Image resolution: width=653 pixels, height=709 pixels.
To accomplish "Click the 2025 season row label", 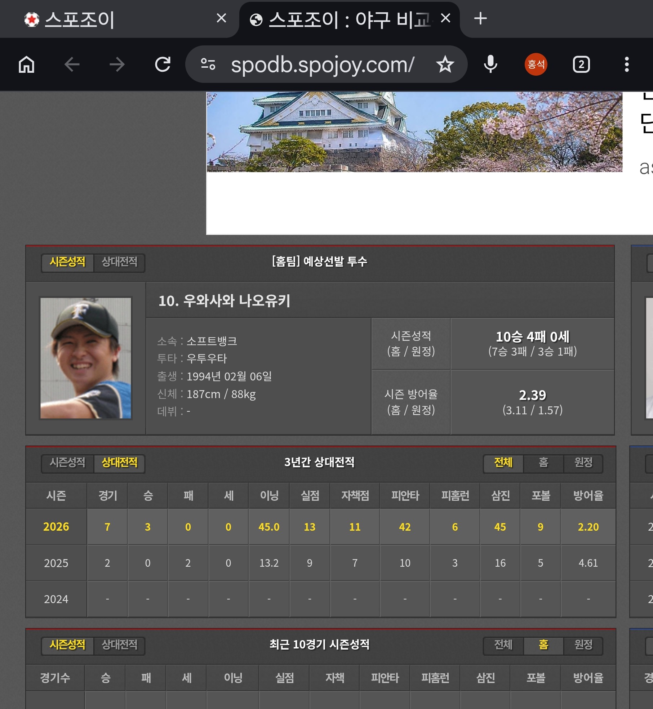I will (x=56, y=563).
